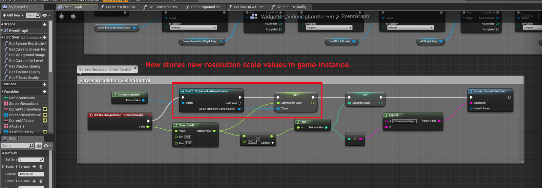Collapse the Default details category
The height and width of the screenshot is (188, 542).
tap(3, 153)
